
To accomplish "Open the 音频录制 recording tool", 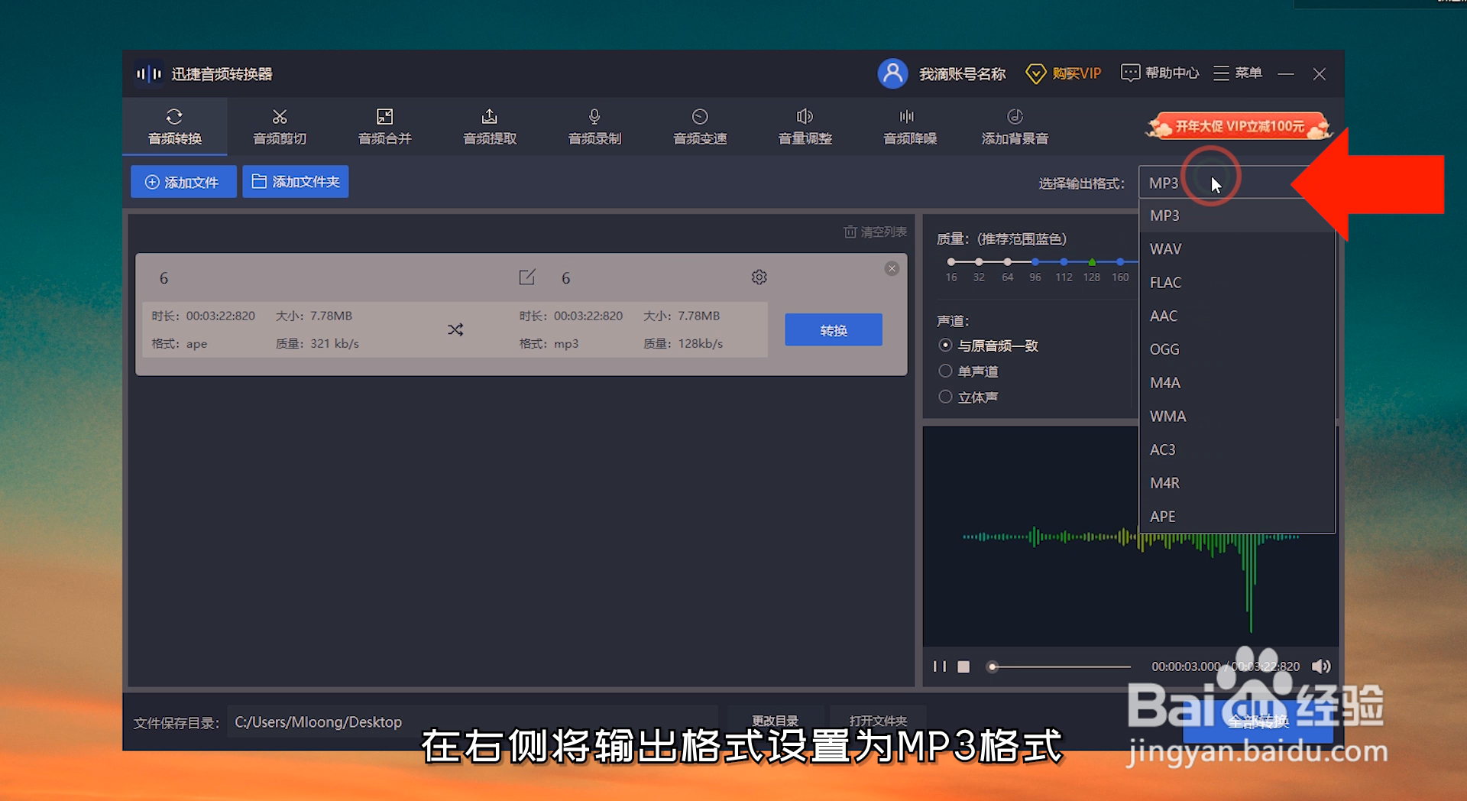I will point(594,126).
